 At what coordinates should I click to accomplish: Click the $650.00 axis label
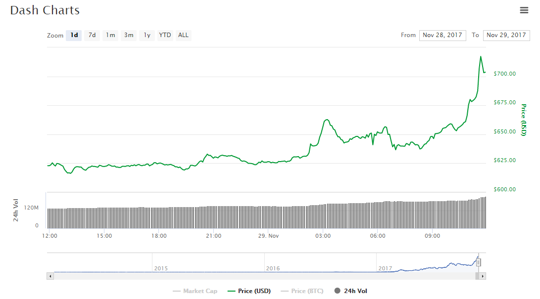(505, 131)
